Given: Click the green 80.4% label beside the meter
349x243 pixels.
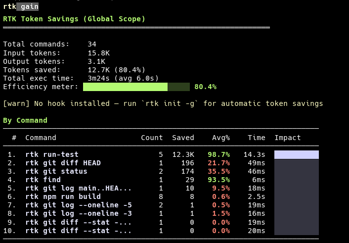Looking at the screenshot, I should (x=206, y=87).
